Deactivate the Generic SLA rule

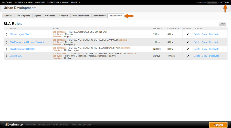[214, 56]
